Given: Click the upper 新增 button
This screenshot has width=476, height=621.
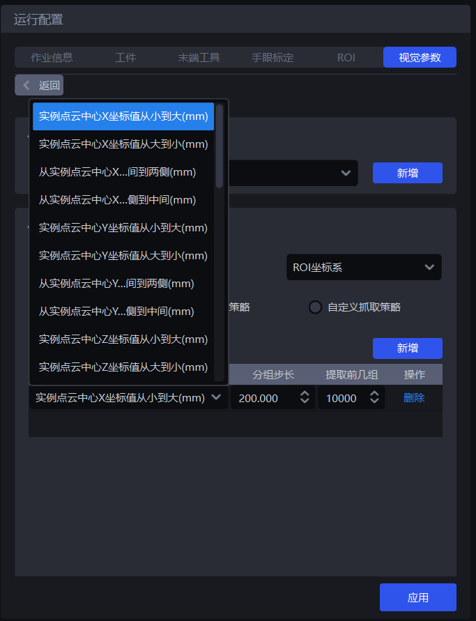Looking at the screenshot, I should [x=407, y=173].
